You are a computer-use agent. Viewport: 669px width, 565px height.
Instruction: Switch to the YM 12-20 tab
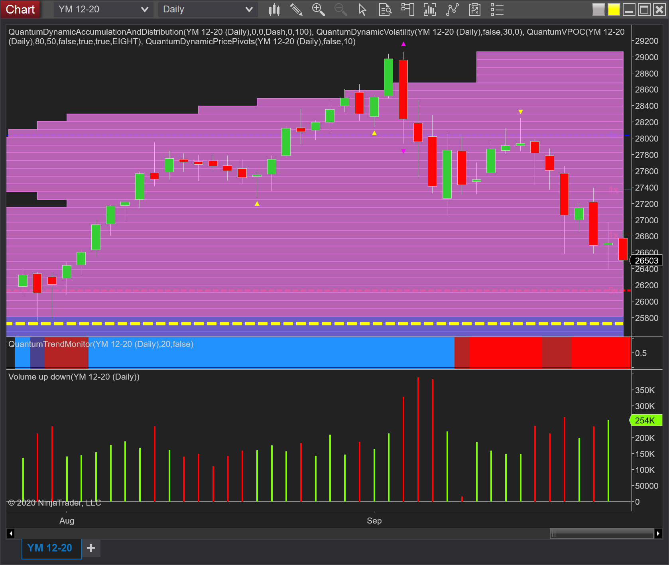(50, 548)
